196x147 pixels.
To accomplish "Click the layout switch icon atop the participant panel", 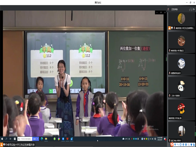I will pyautogui.click(x=190, y=9).
